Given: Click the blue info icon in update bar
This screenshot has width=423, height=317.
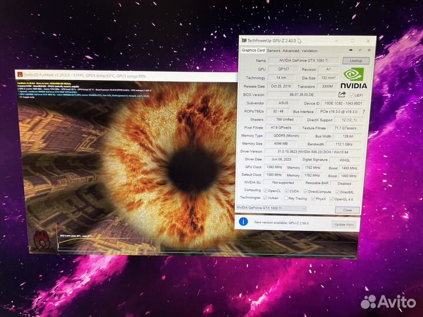Looking at the screenshot, I should (243, 222).
